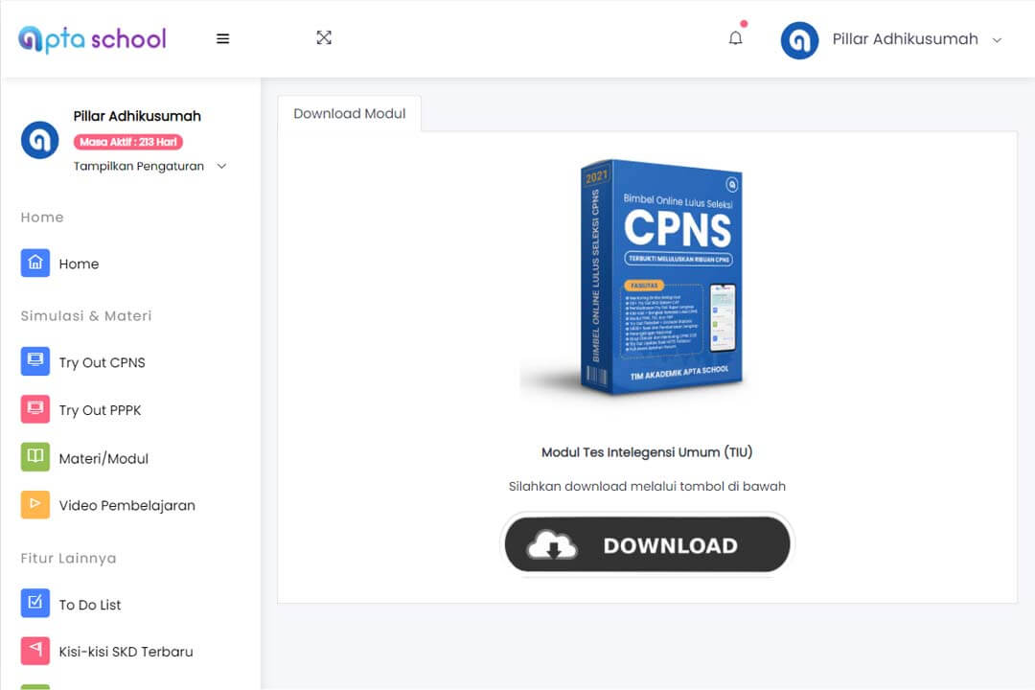Click the Kisi-kisi SKD flag icon
This screenshot has height=690, width=1035.
pyautogui.click(x=35, y=651)
